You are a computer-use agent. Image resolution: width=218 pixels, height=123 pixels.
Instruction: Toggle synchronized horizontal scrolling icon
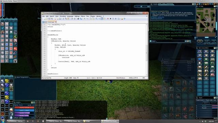93,19
